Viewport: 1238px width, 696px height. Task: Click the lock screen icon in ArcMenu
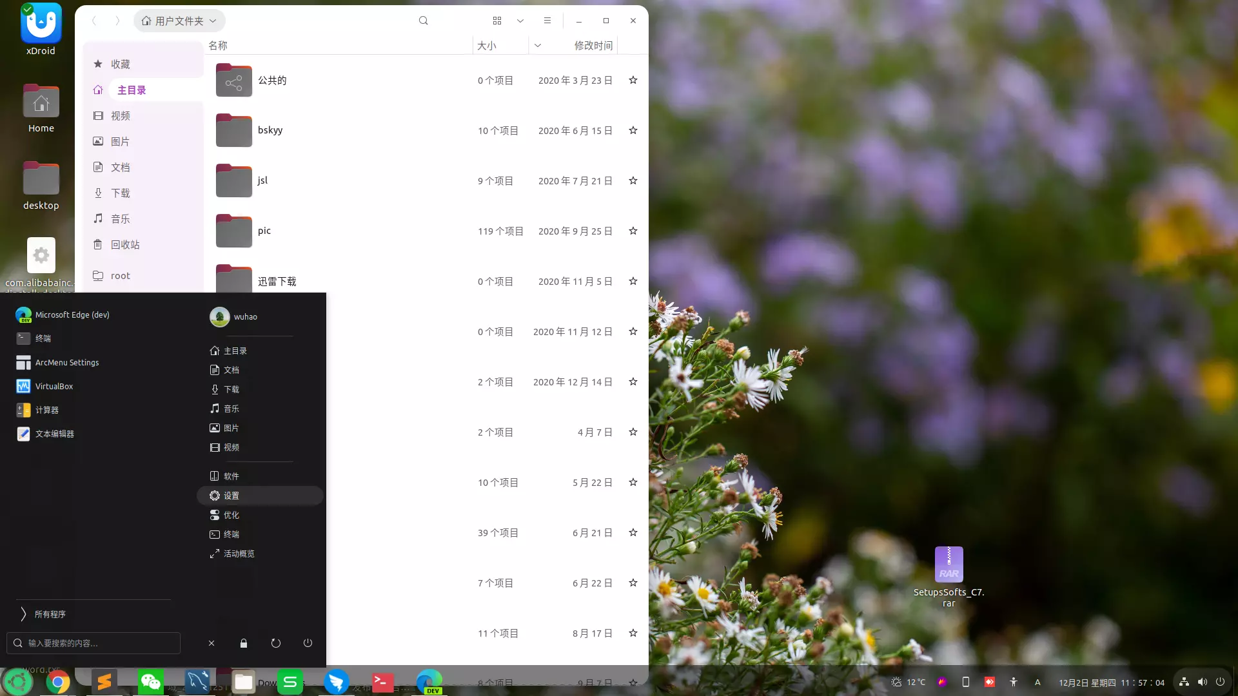(x=244, y=643)
